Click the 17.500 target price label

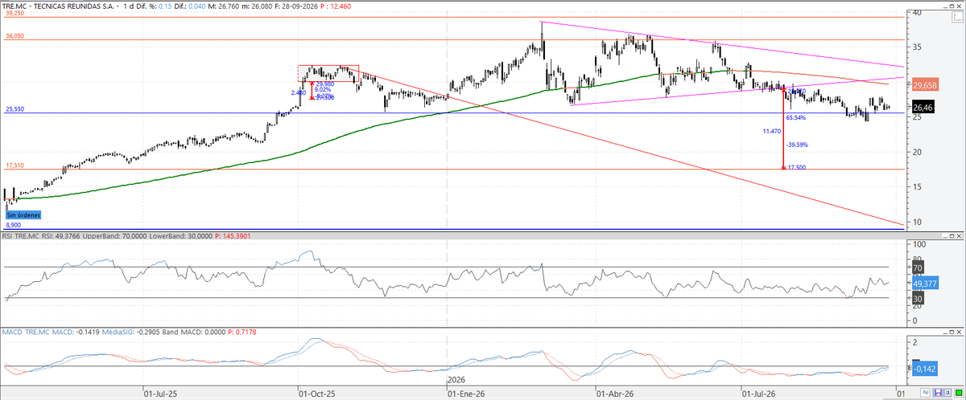click(797, 167)
